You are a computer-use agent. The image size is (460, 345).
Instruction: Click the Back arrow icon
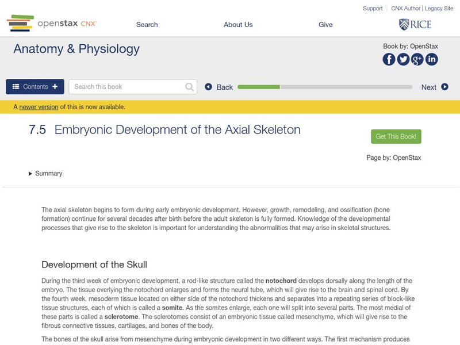209,87
